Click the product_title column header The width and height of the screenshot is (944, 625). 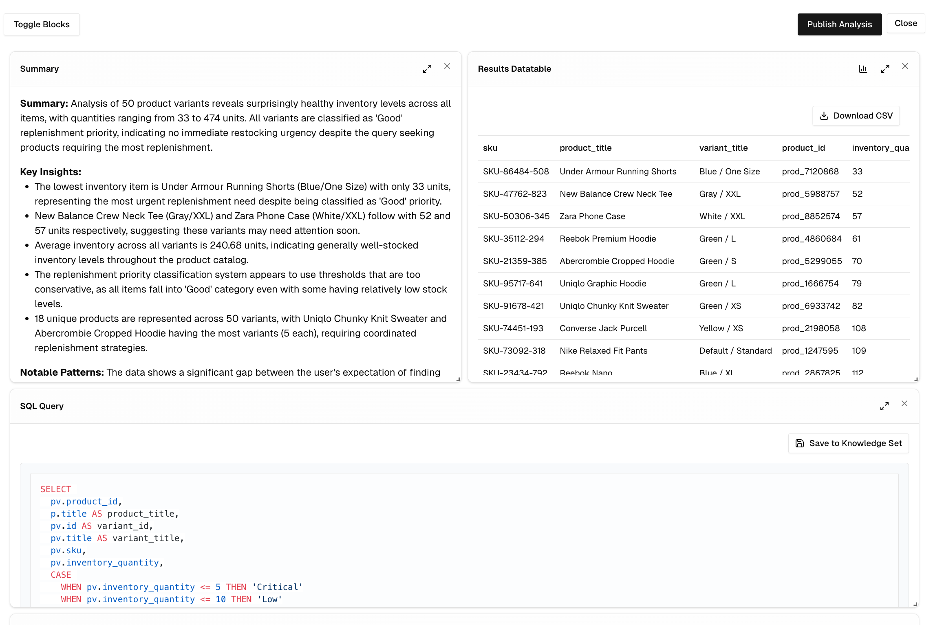click(585, 148)
